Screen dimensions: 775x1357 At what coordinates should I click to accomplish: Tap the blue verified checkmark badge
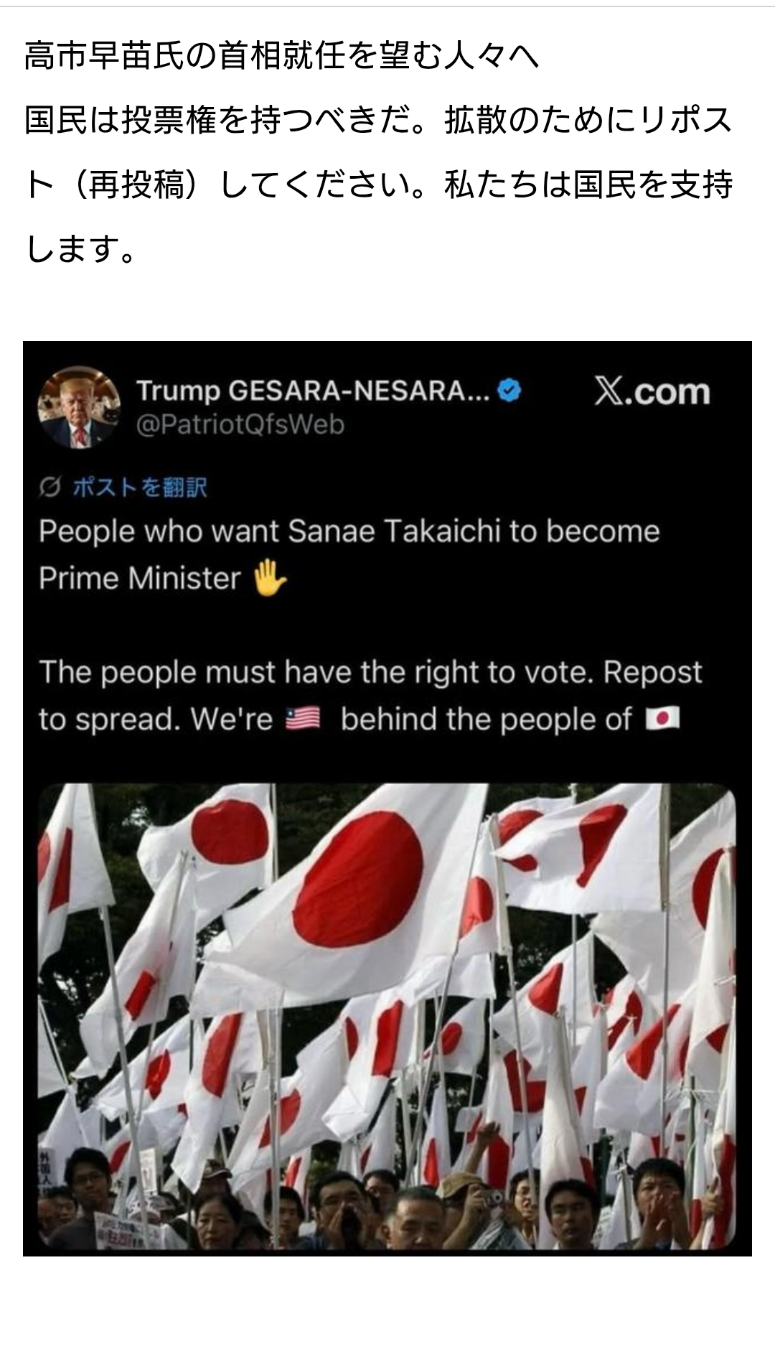pyautogui.click(x=509, y=391)
